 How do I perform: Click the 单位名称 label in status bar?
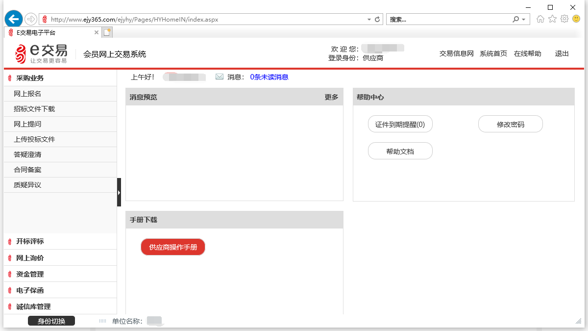[127, 321]
